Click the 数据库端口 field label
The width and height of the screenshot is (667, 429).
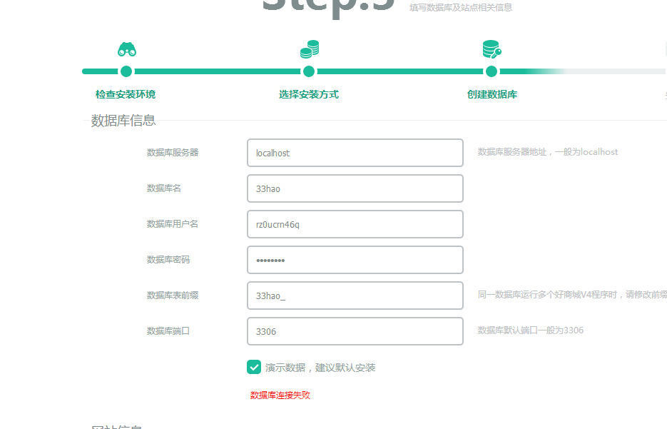pyautogui.click(x=168, y=330)
